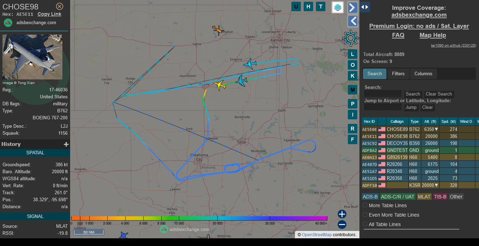
Task: Expand the History section plus icon
Action: 66,144
